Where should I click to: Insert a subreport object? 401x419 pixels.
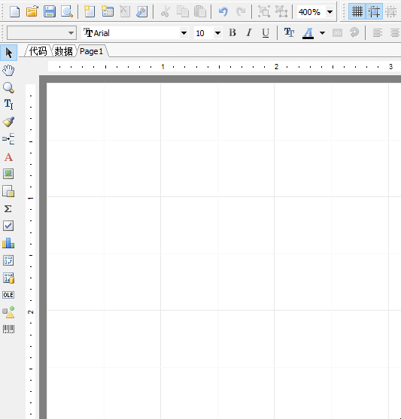pos(8,191)
